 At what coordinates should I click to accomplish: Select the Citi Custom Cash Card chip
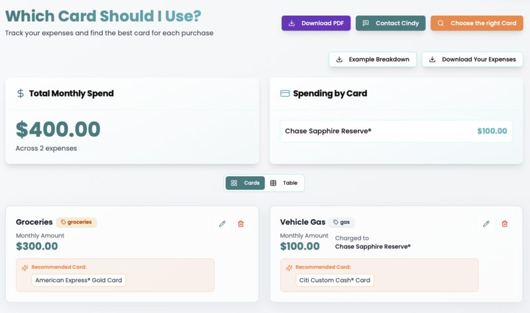pos(335,280)
